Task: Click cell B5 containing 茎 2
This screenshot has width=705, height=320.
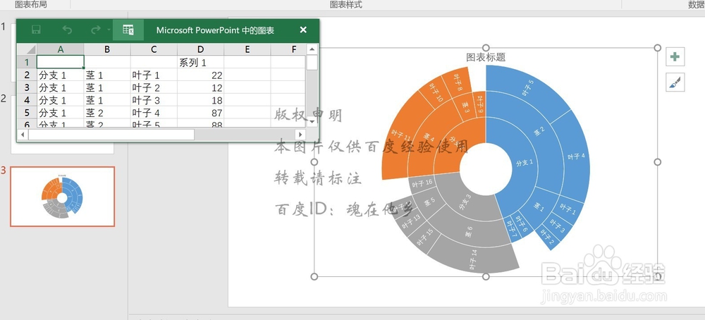Action: (107, 112)
